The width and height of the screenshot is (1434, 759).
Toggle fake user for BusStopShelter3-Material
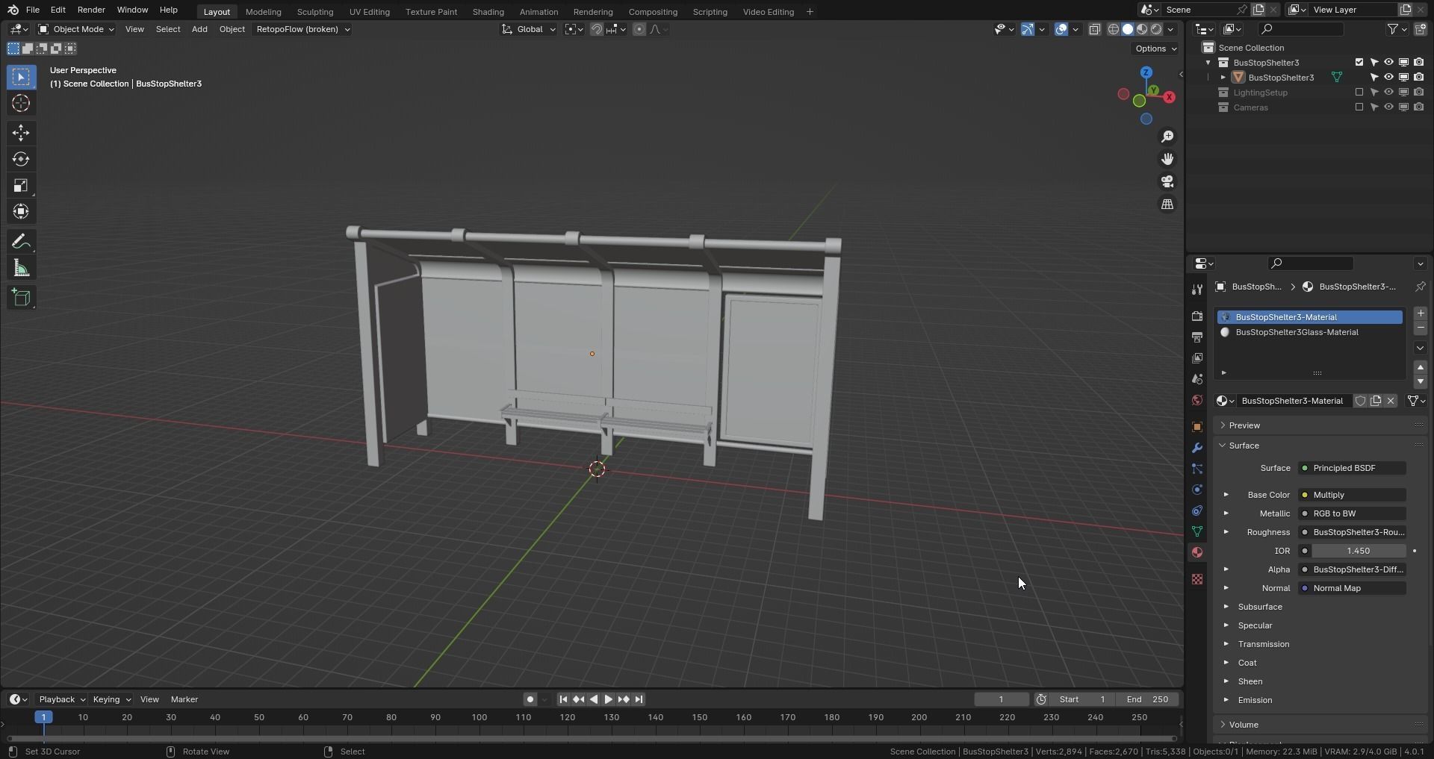pos(1361,401)
